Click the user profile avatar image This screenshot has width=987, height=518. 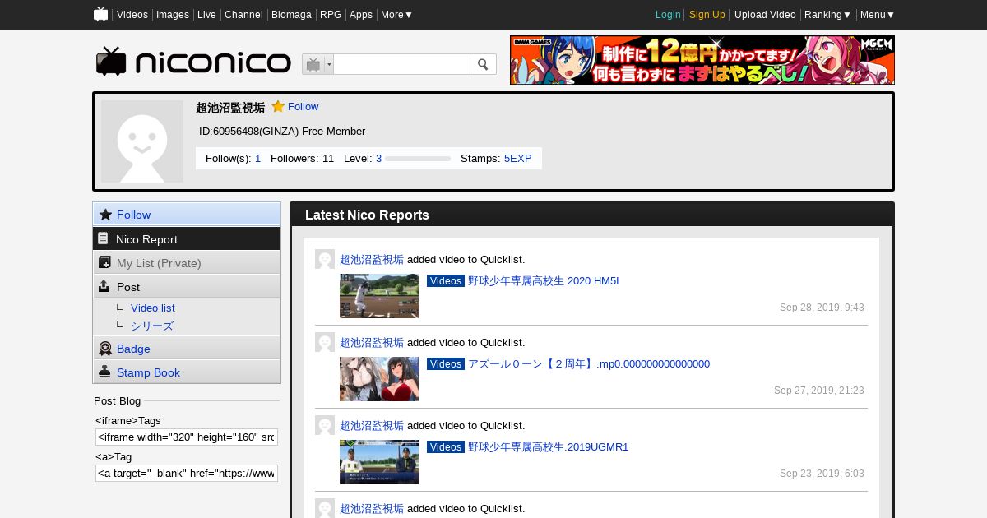click(x=142, y=141)
